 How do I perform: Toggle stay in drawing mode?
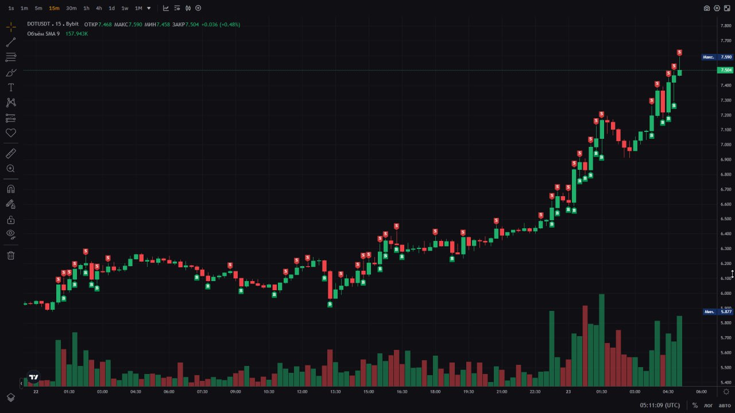[11, 204]
